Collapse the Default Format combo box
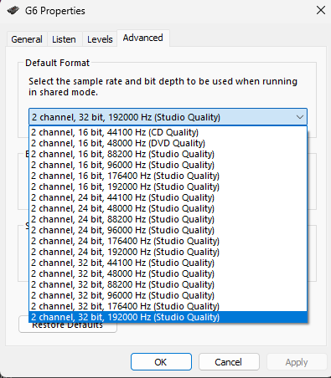Viewport: 331px width, 378px height. pos(168,117)
